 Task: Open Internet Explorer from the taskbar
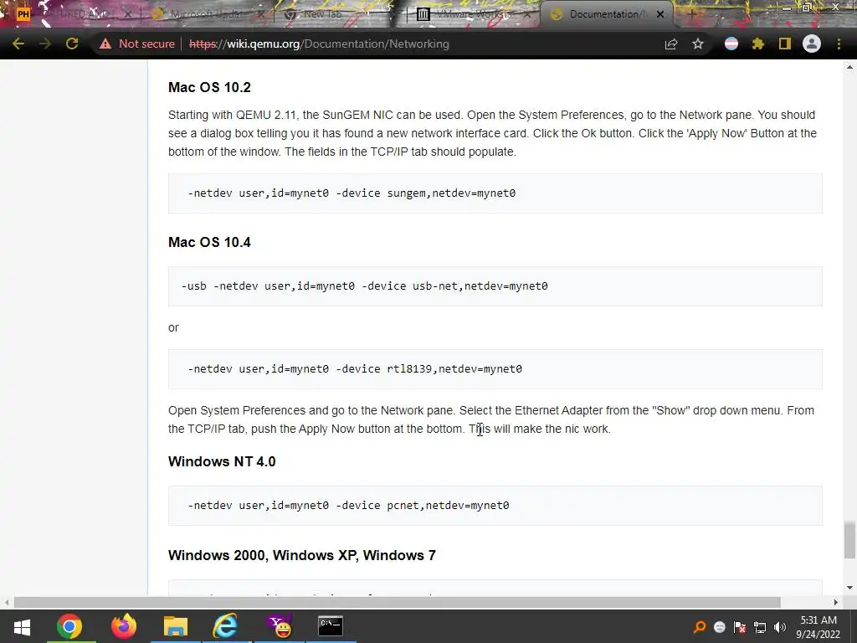click(x=226, y=626)
